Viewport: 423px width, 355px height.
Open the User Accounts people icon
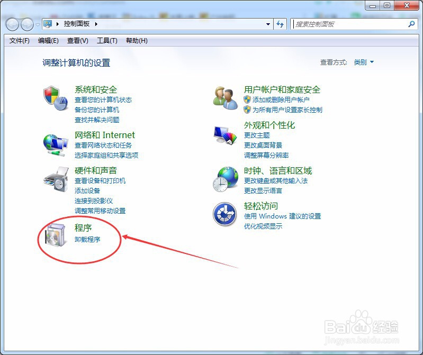click(x=225, y=98)
